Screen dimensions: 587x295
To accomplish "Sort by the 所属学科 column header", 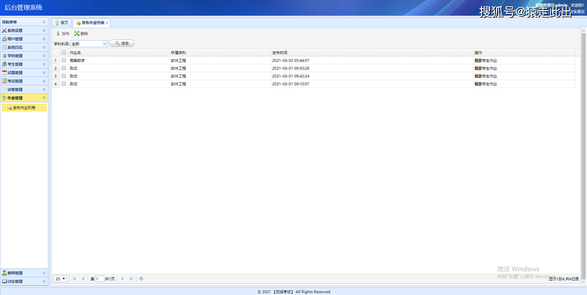I will point(219,53).
